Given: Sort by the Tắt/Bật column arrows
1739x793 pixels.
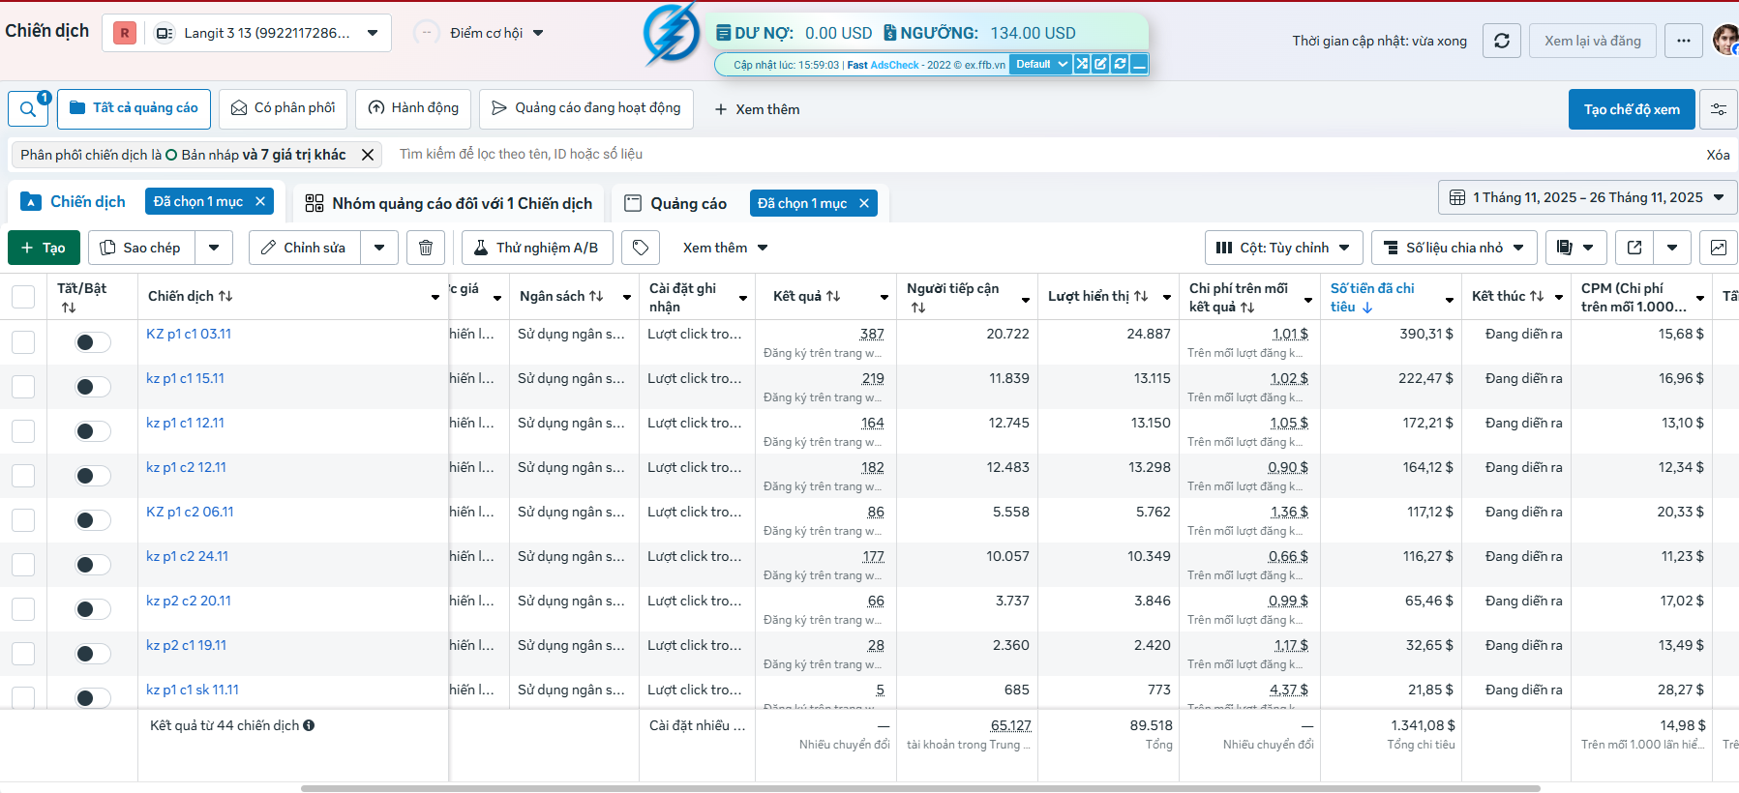Looking at the screenshot, I should click(69, 308).
